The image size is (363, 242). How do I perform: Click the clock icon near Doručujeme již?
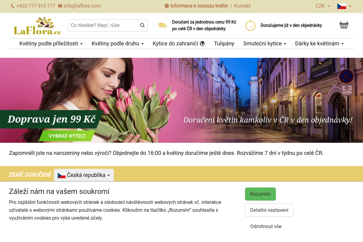pyautogui.click(x=250, y=25)
